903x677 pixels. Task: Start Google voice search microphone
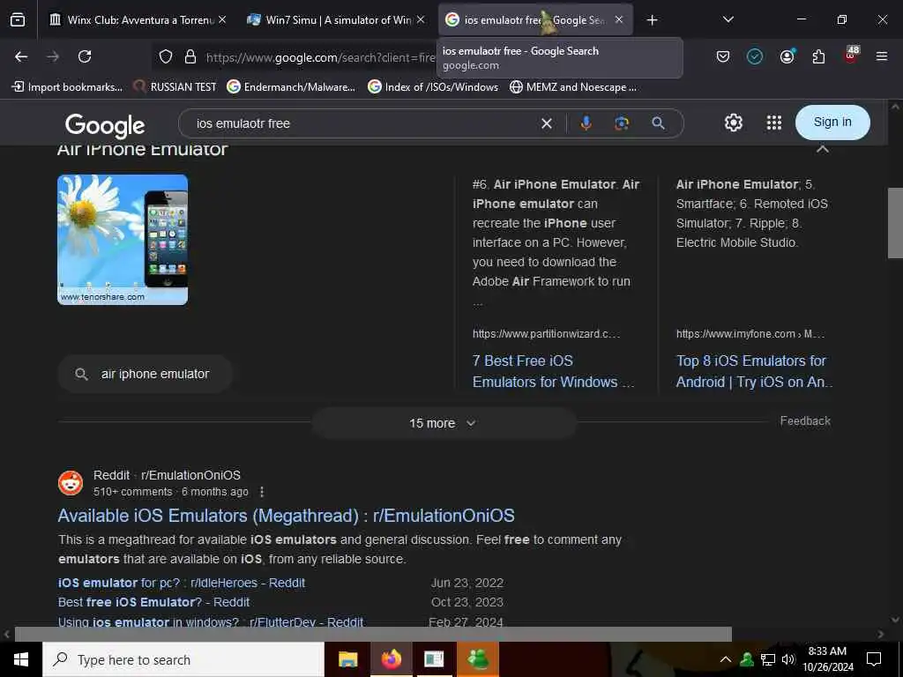point(586,123)
